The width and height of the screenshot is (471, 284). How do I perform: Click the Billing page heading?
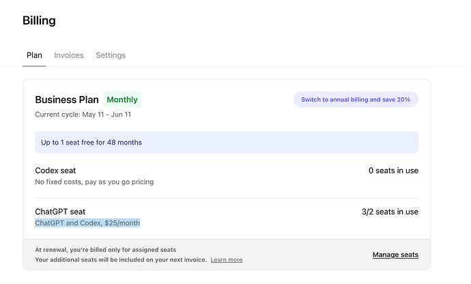(39, 20)
